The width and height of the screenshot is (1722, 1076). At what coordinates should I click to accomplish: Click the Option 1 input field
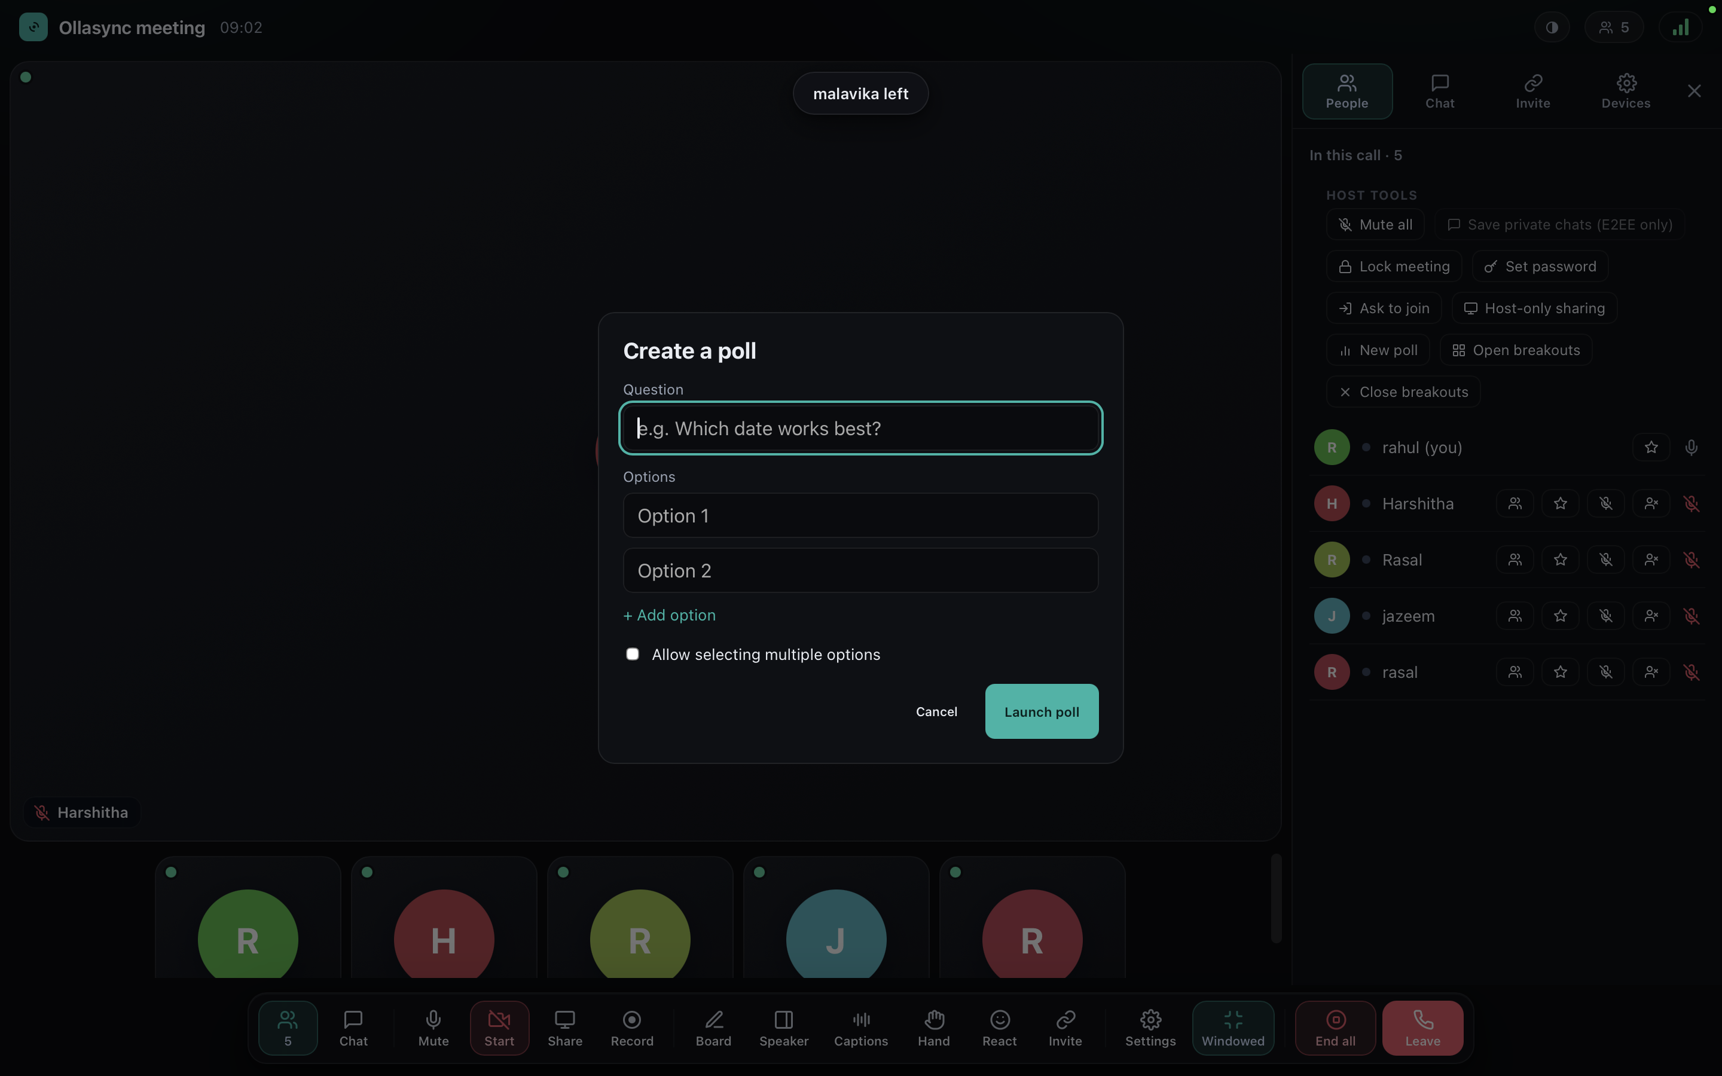860,515
